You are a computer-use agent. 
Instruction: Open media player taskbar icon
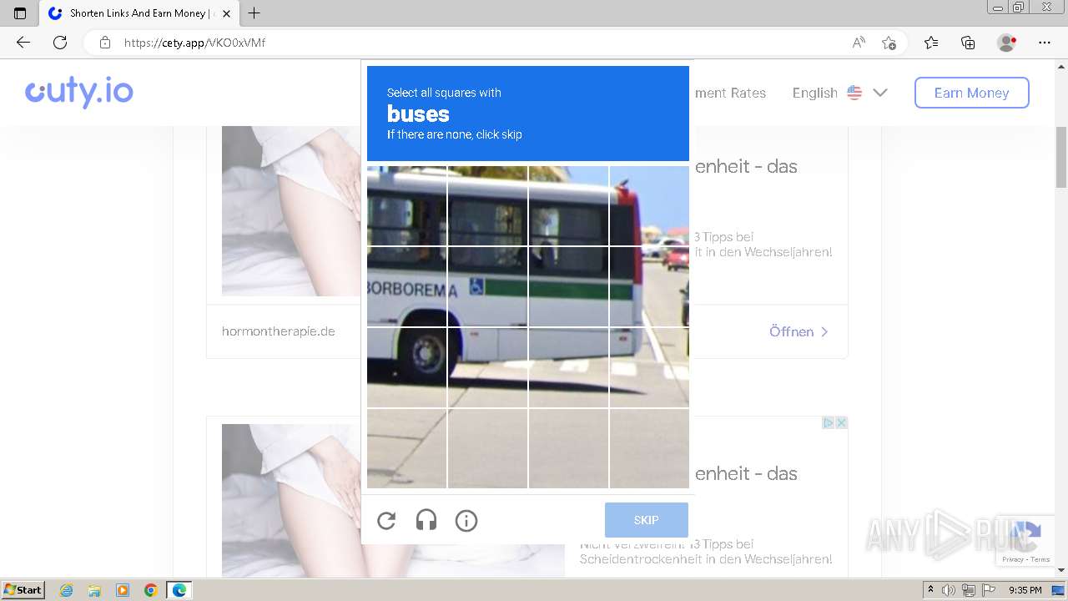click(x=122, y=590)
